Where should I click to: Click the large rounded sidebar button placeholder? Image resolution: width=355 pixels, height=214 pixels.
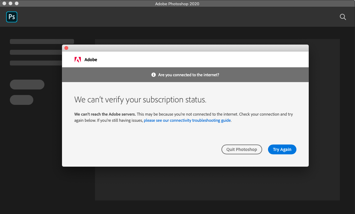[27, 84]
